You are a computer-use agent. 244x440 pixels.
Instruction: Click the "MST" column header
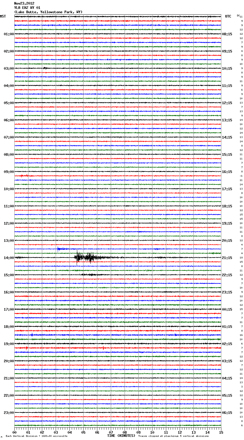3,16
